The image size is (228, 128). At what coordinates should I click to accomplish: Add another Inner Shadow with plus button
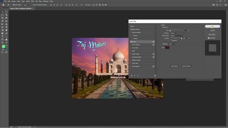click(x=154, y=45)
